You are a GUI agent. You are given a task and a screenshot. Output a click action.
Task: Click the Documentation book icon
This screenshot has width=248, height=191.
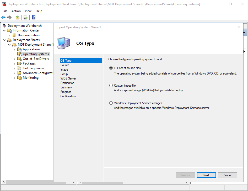coord(14,35)
